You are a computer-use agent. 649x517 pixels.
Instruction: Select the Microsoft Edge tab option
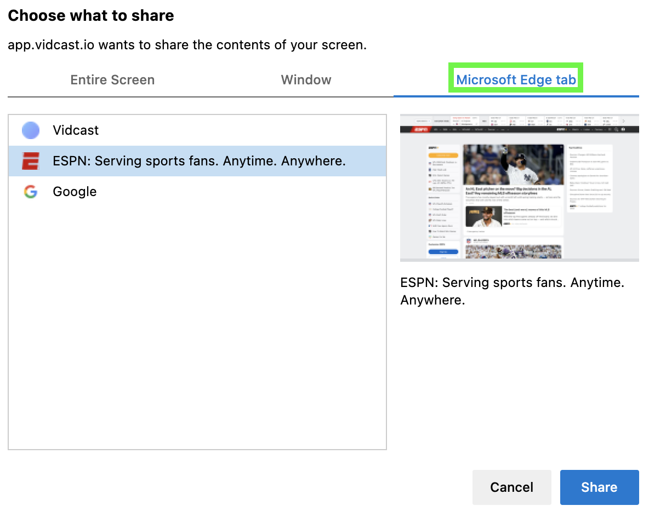tap(516, 79)
